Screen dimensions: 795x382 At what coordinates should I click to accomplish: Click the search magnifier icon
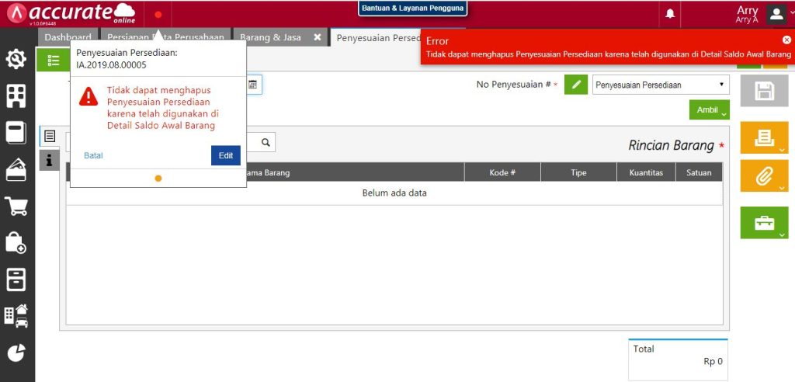[x=266, y=142]
